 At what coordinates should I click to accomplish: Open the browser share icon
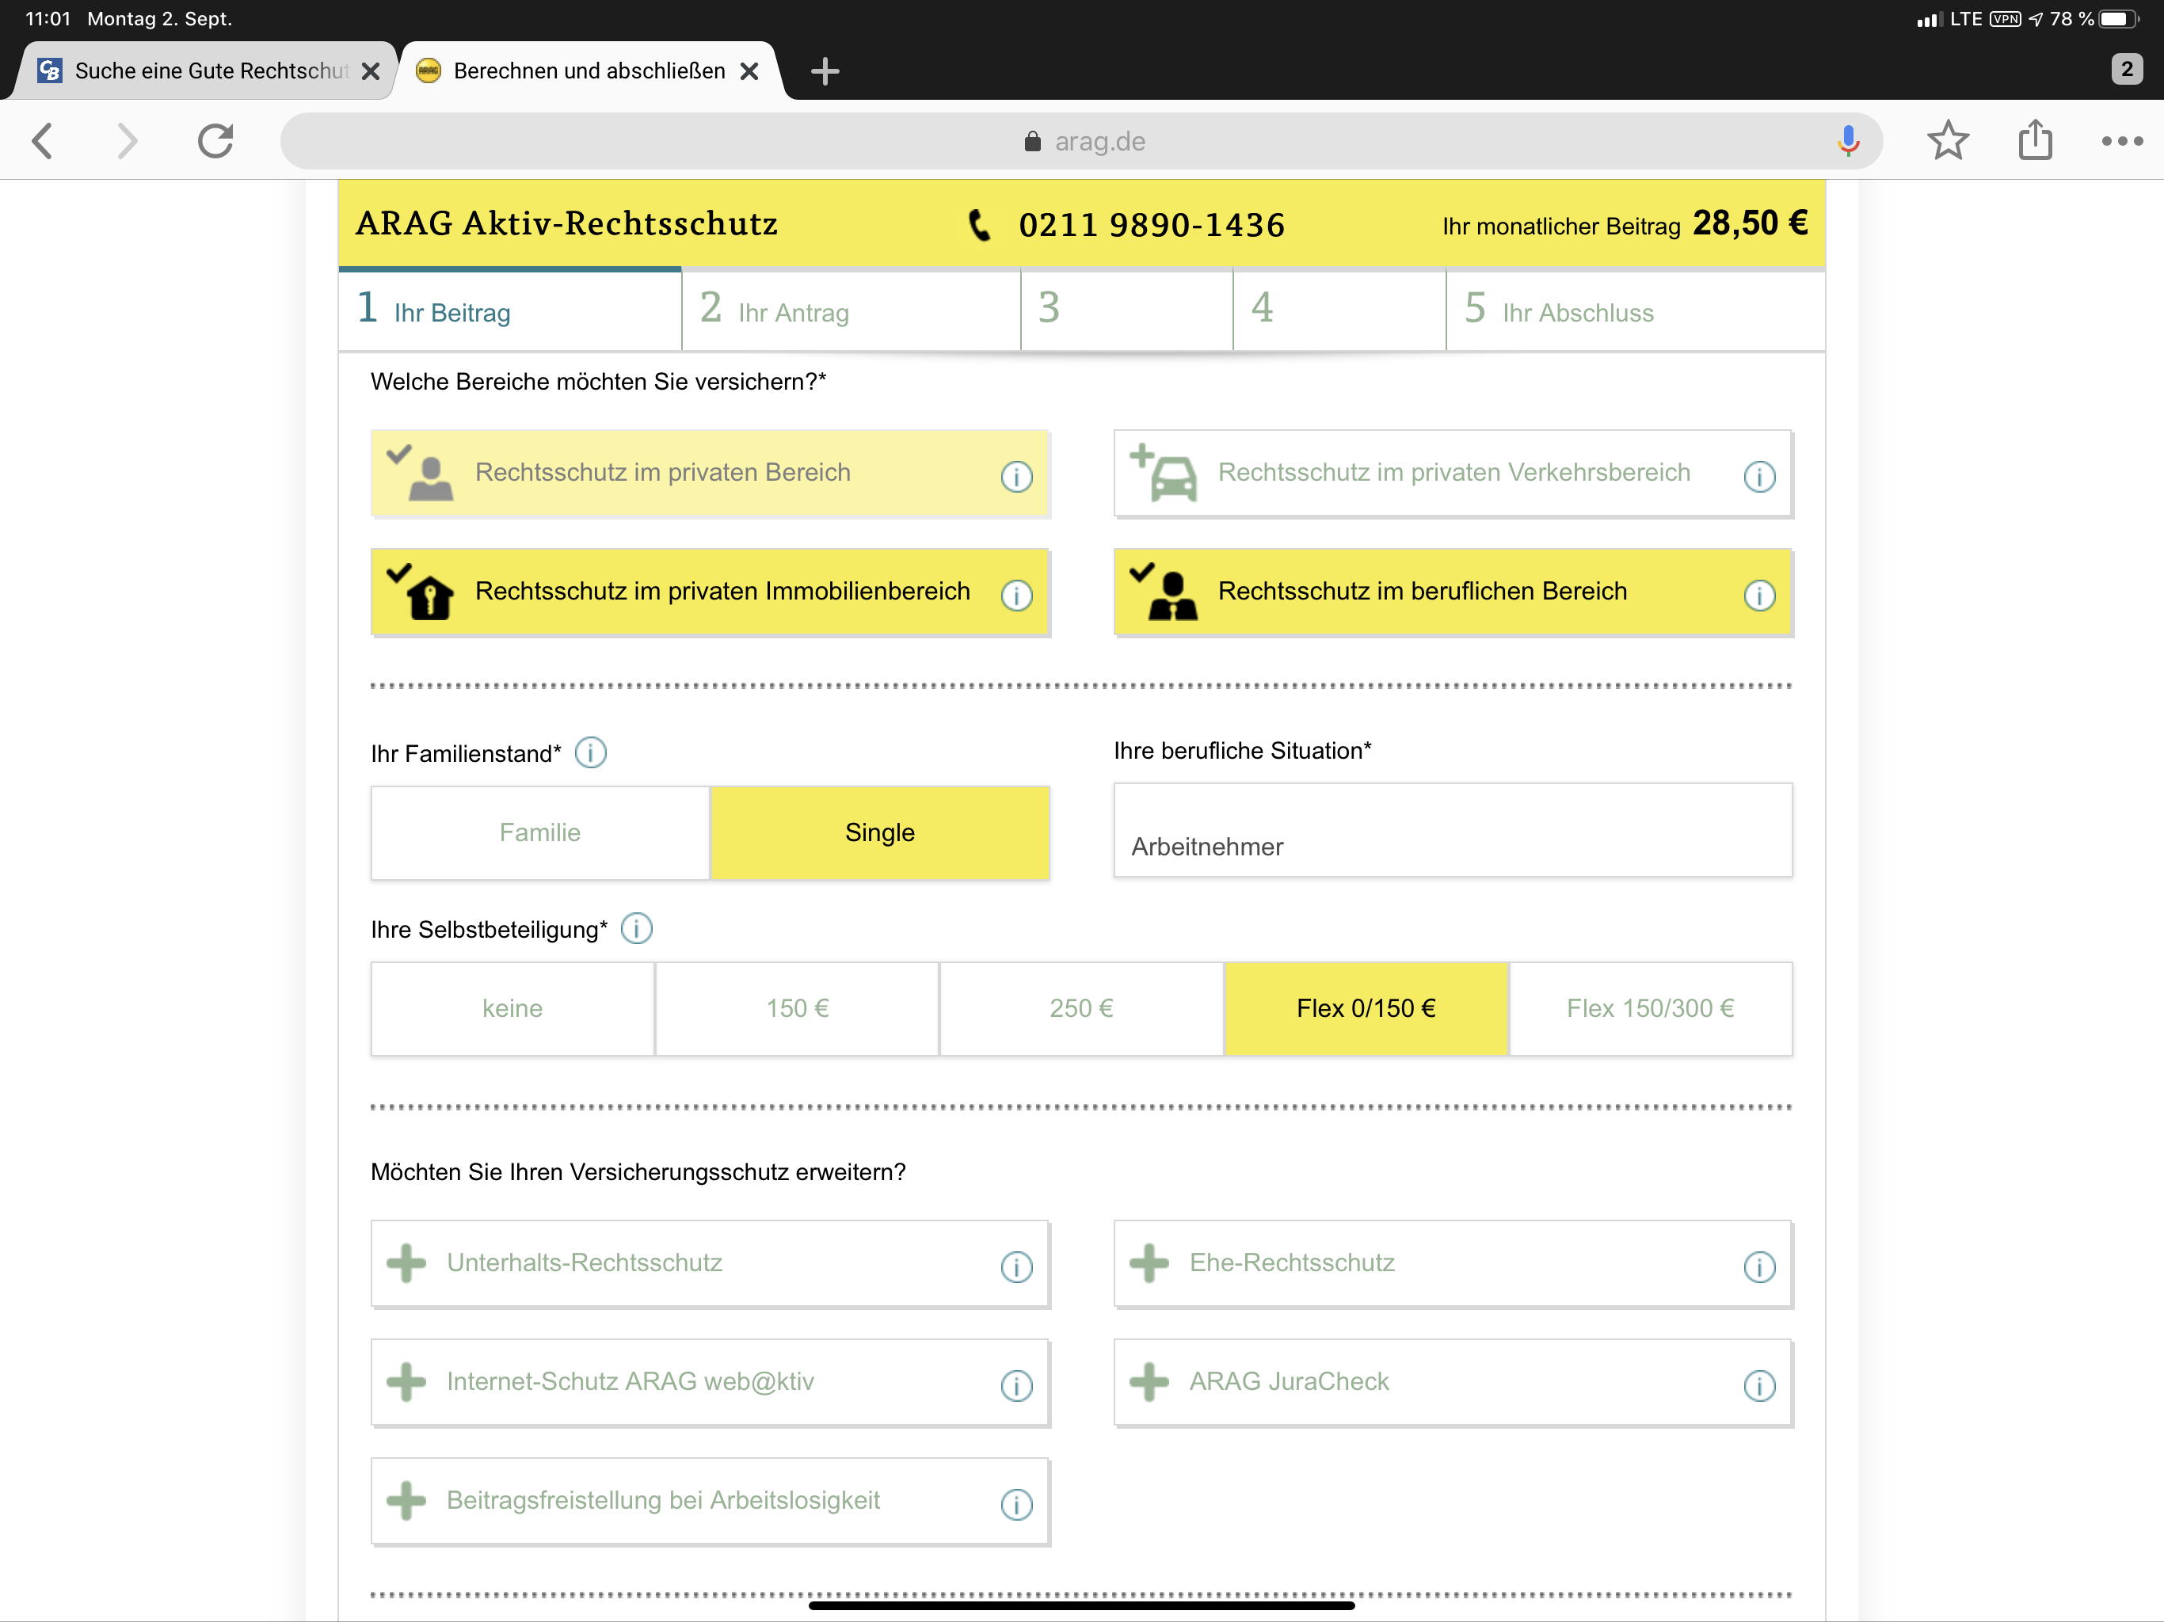click(2034, 141)
